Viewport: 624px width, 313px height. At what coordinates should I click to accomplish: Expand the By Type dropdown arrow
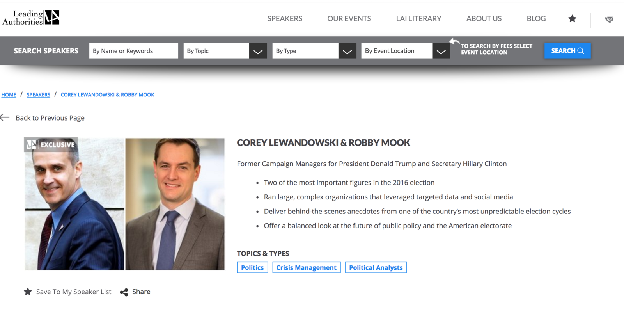[x=347, y=51]
